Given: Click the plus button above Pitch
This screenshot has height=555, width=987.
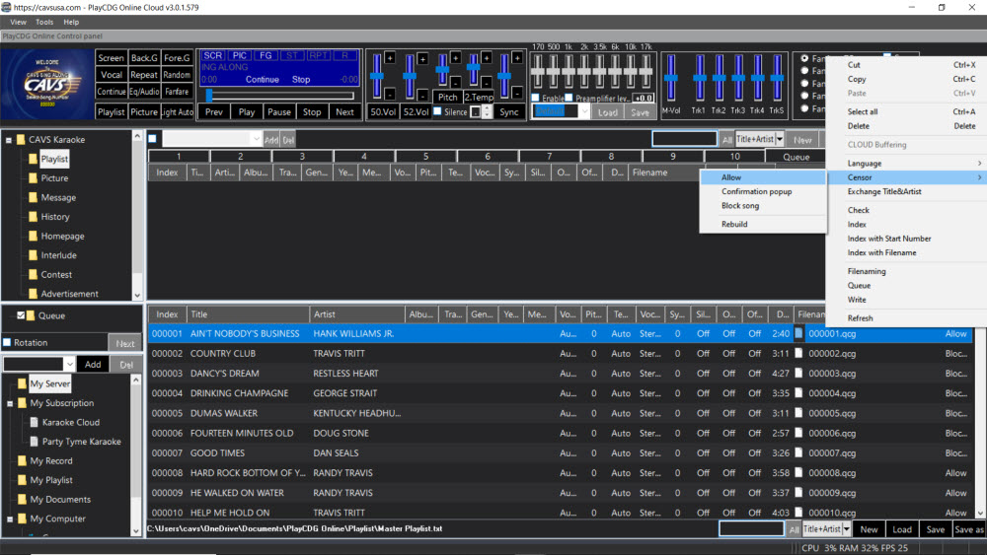Looking at the screenshot, I should (x=455, y=57).
